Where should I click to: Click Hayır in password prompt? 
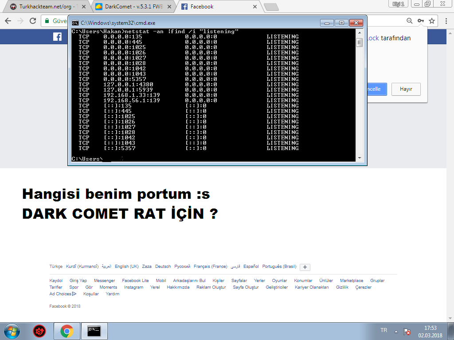click(x=406, y=89)
